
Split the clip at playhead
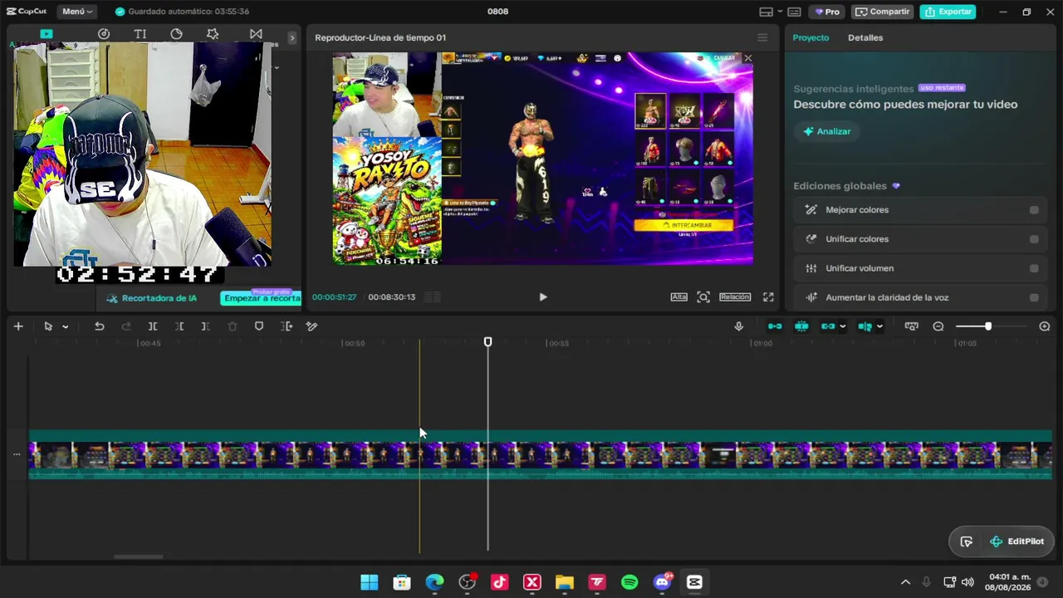tap(153, 326)
